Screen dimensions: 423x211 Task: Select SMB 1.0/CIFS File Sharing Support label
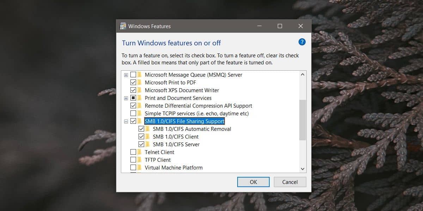point(184,121)
